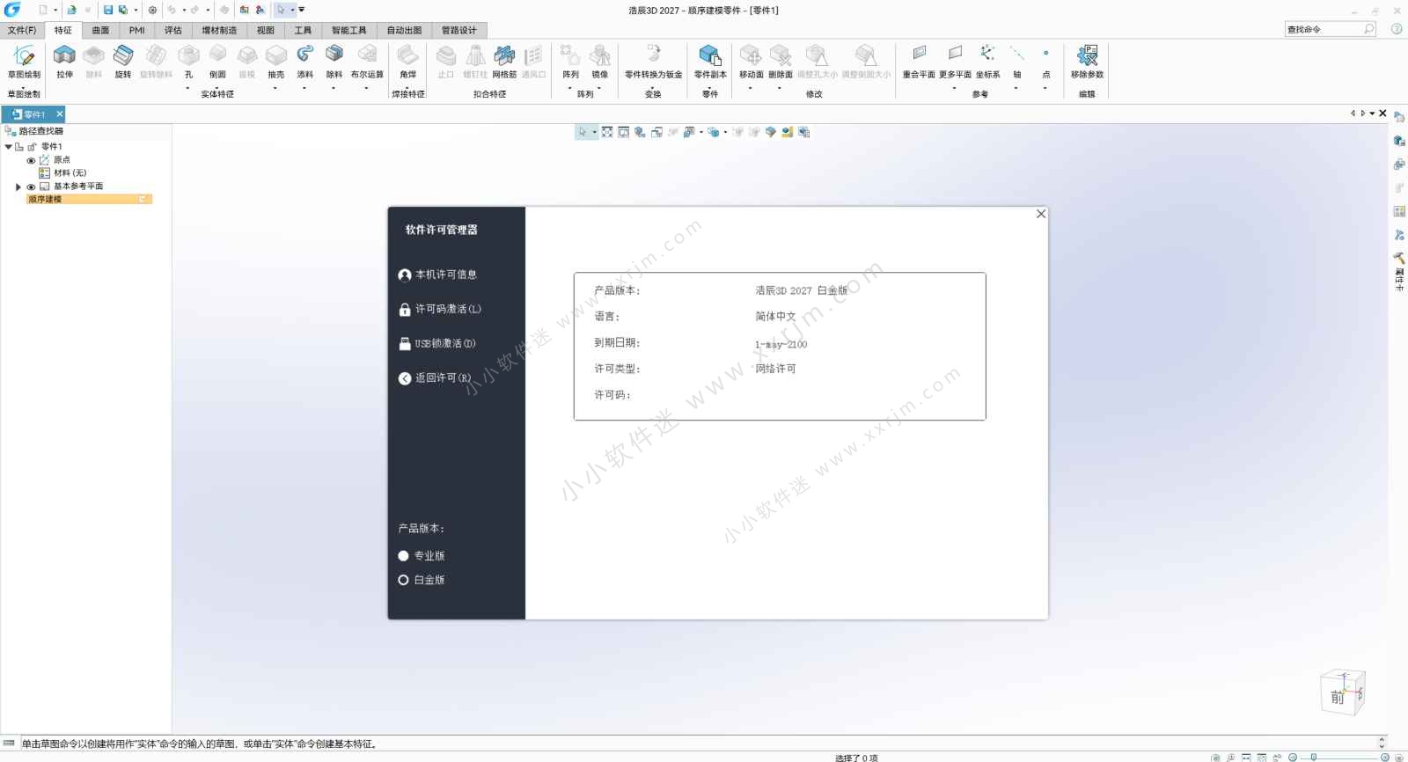This screenshot has height=762, width=1408.
Task: Open the 管路设计 ribbon tab
Action: pos(459,30)
